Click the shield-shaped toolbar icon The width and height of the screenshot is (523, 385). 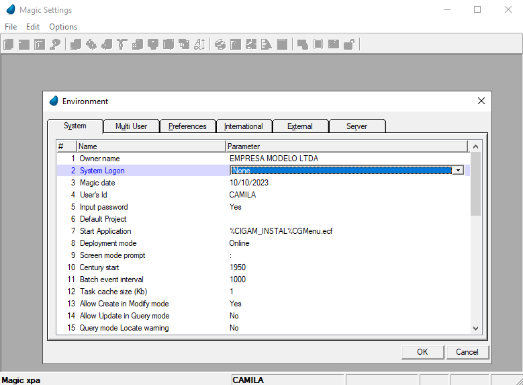click(x=153, y=44)
